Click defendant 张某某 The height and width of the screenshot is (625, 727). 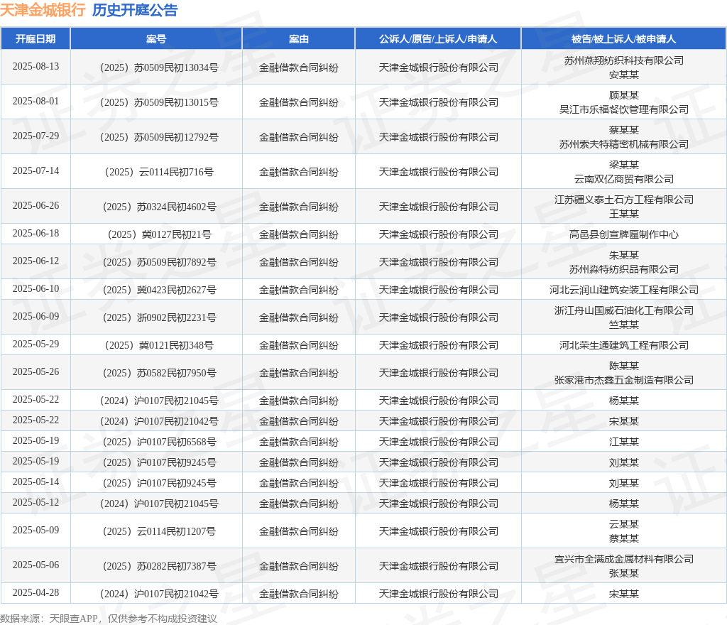[x=623, y=573]
